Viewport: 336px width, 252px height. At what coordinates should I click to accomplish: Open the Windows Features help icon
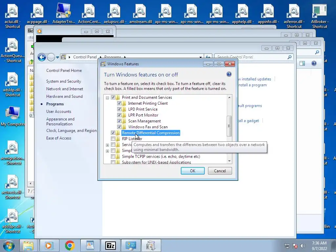tap(229, 74)
